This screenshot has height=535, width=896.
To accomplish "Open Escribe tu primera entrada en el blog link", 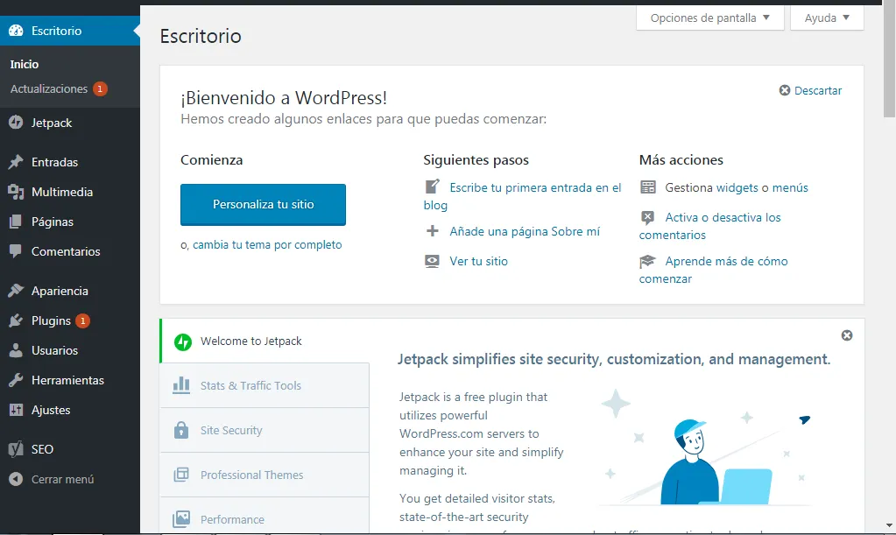I will pos(522,196).
